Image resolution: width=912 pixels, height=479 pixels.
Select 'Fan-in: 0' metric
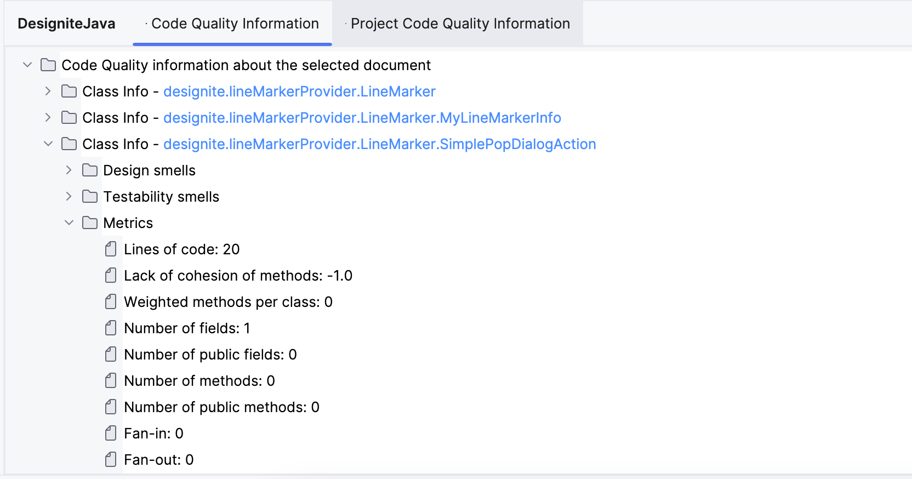[x=154, y=434]
